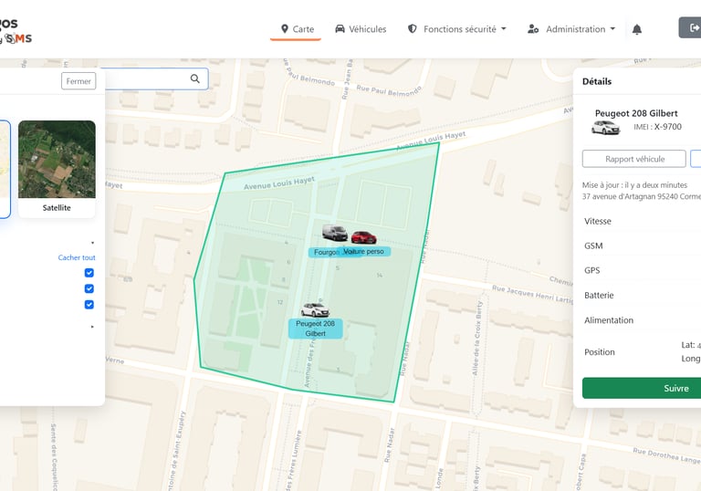This screenshot has width=701, height=491.
Task: Click the Alimentation row in Détails
Action: [642, 320]
